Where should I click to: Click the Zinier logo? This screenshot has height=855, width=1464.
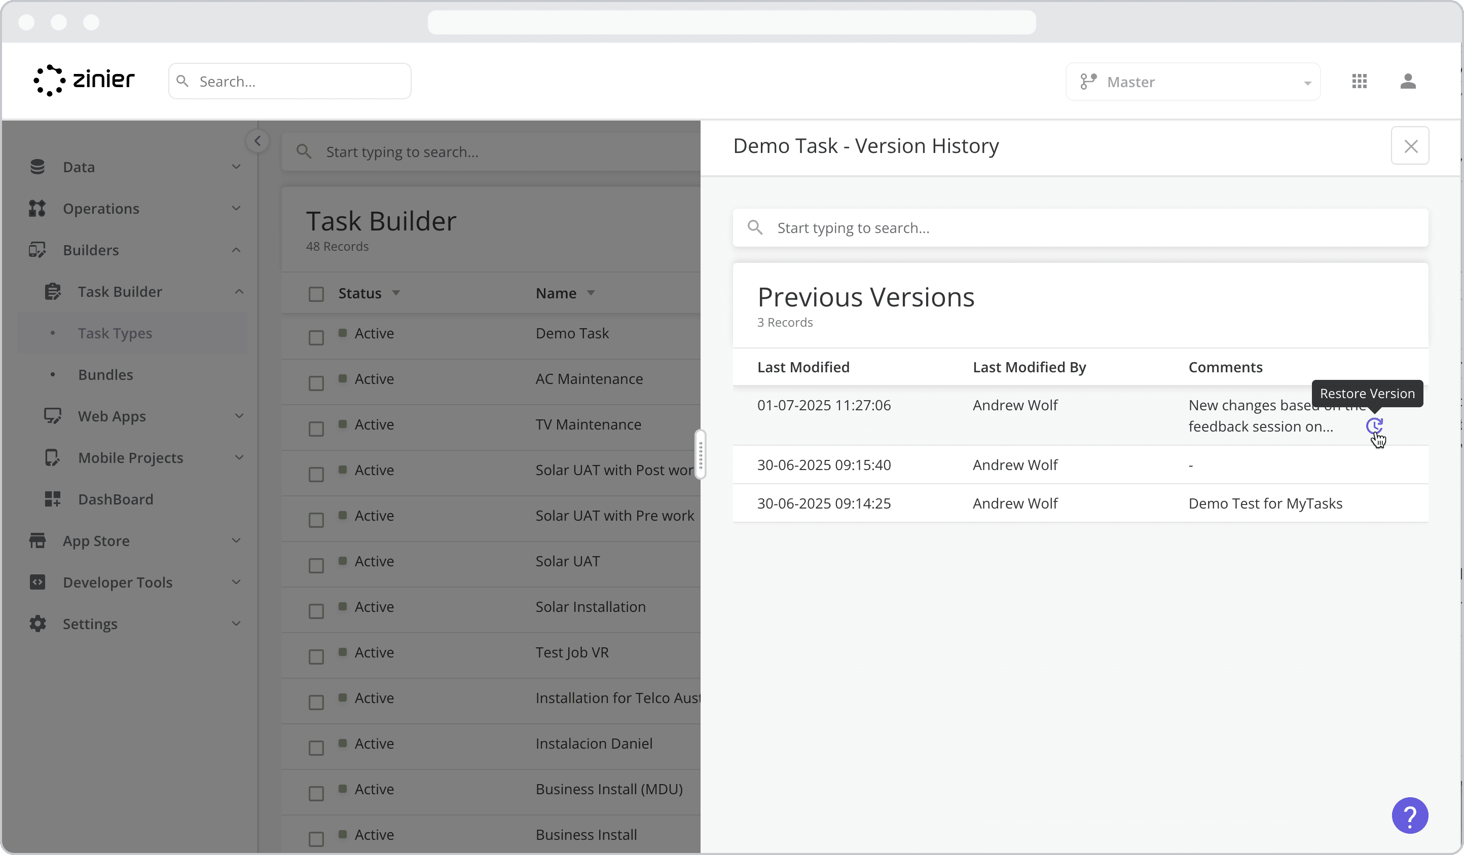coord(84,80)
